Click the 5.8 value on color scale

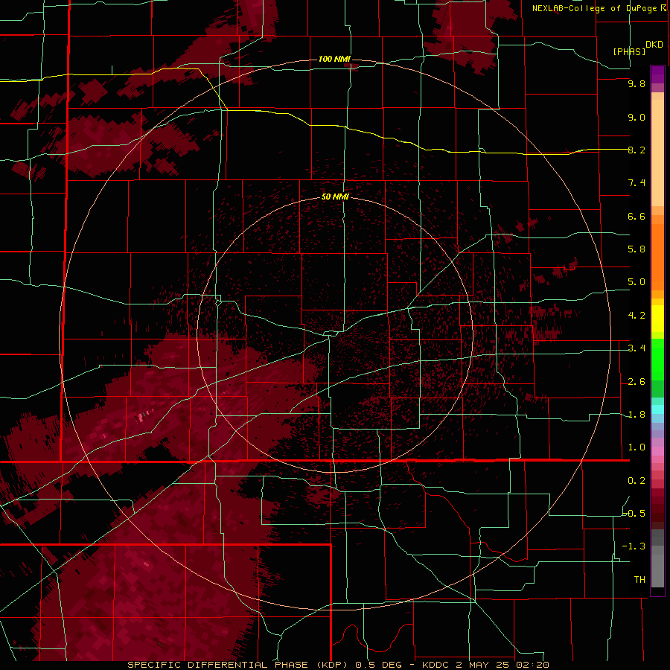(636, 249)
